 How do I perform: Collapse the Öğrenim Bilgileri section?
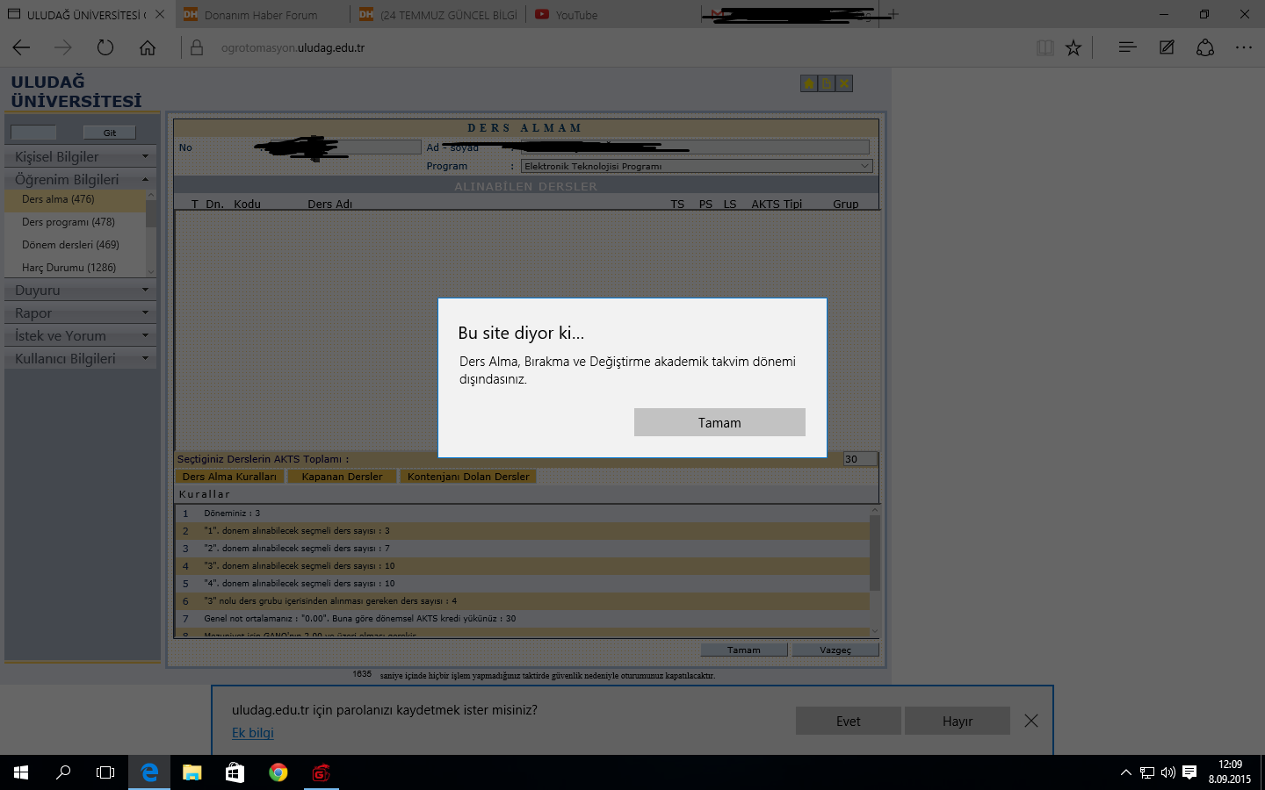[x=81, y=179]
